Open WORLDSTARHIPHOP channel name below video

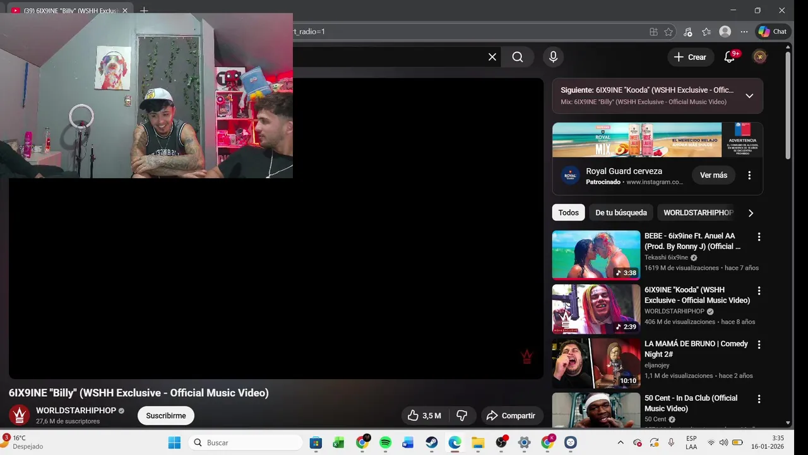coord(76,410)
